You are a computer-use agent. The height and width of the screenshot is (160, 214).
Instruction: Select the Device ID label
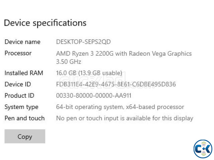pyautogui.click(x=18, y=84)
